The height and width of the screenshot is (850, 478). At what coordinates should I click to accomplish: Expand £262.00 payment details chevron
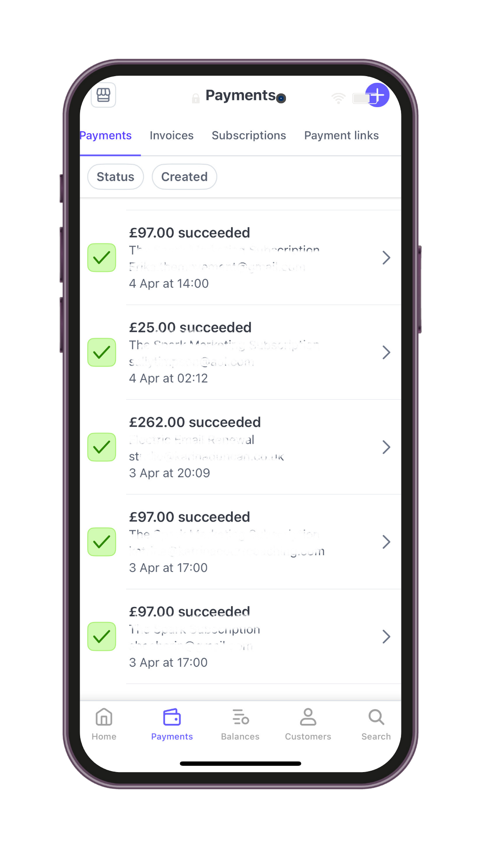click(x=386, y=447)
